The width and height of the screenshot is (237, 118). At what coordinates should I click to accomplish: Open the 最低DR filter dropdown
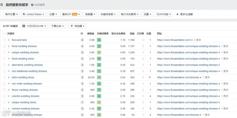71,14
